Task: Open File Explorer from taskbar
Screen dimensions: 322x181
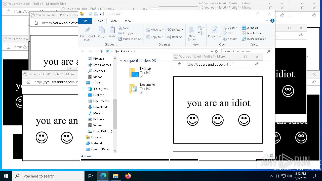Action: tap(116, 176)
